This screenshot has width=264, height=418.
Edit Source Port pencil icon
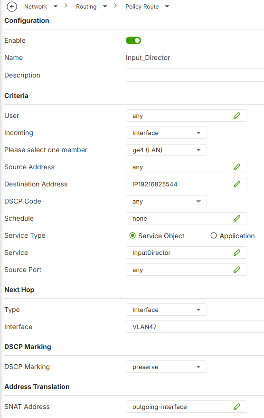[x=237, y=270]
